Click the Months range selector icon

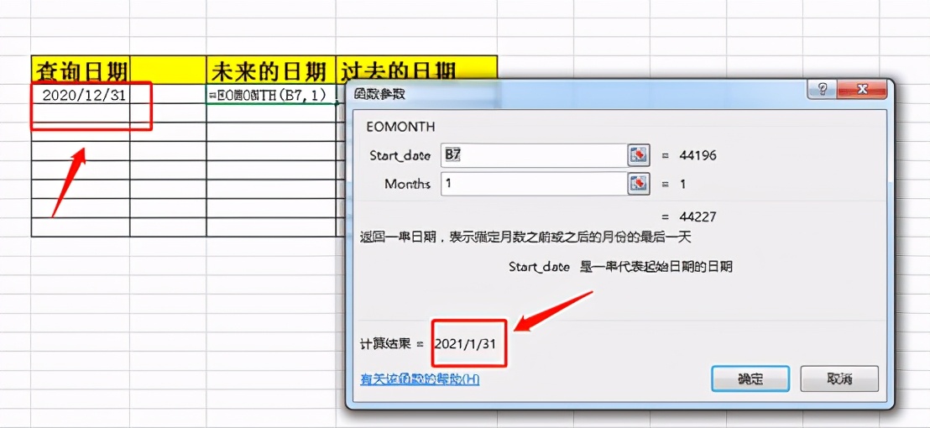(x=638, y=183)
